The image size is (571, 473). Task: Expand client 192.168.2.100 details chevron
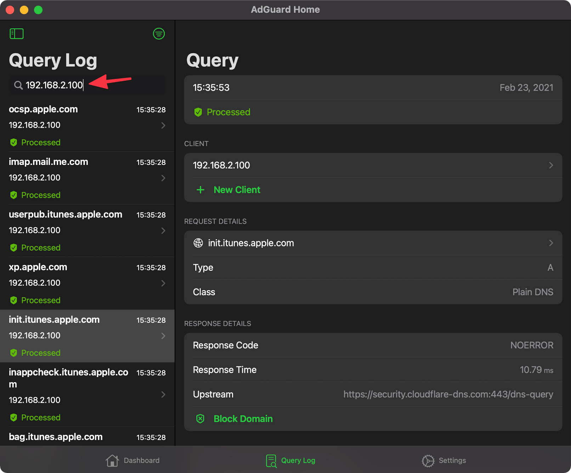point(551,165)
